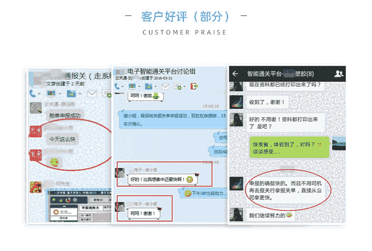Viewport: 372px width, 251px height.
Task: Click the envelope icon in left chat toolbar
Action: pyautogui.click(x=92, y=93)
